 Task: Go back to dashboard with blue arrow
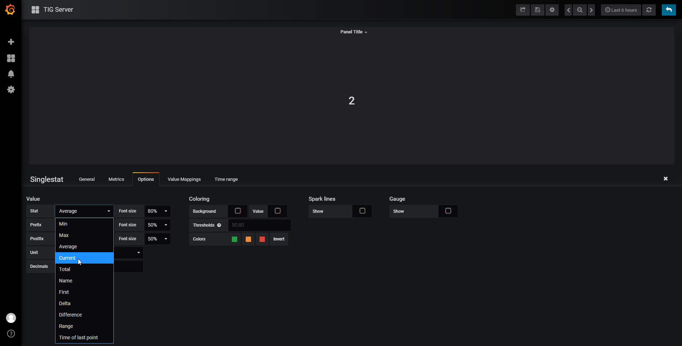click(668, 10)
